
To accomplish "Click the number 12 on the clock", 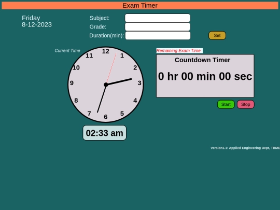I will 106,51.
